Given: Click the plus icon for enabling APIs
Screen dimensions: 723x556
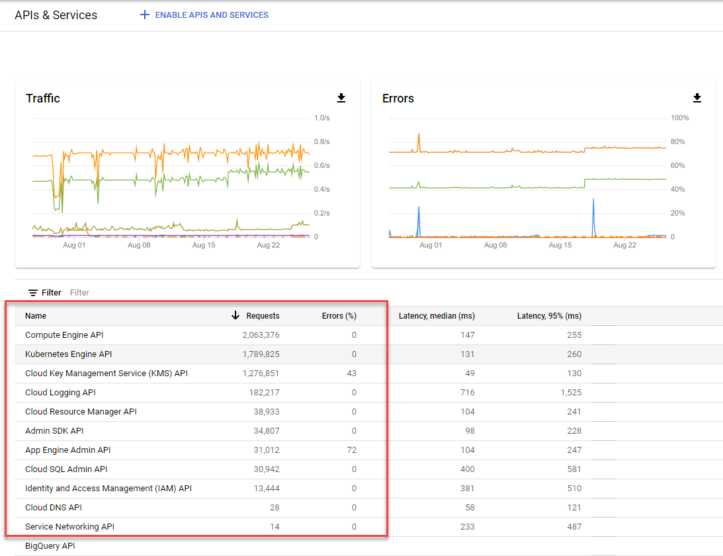Looking at the screenshot, I should coord(145,15).
